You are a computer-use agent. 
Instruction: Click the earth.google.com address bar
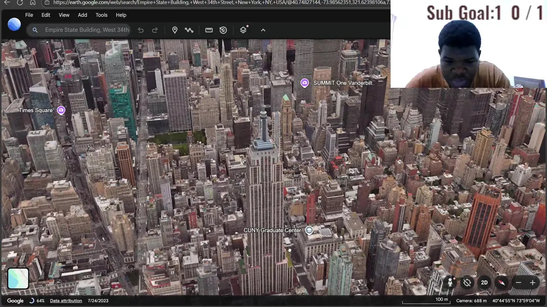pyautogui.click(x=221, y=3)
